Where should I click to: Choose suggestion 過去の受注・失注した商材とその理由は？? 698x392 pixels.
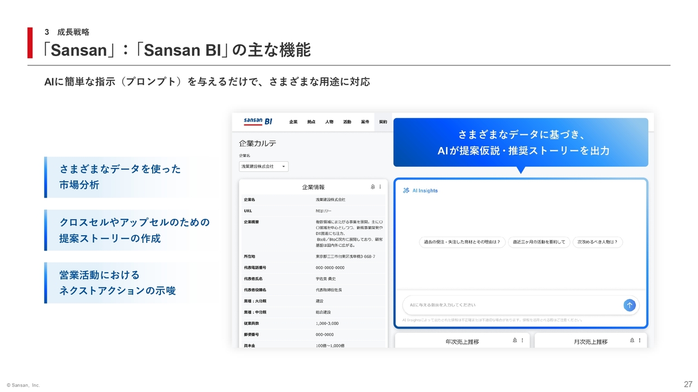[462, 242]
